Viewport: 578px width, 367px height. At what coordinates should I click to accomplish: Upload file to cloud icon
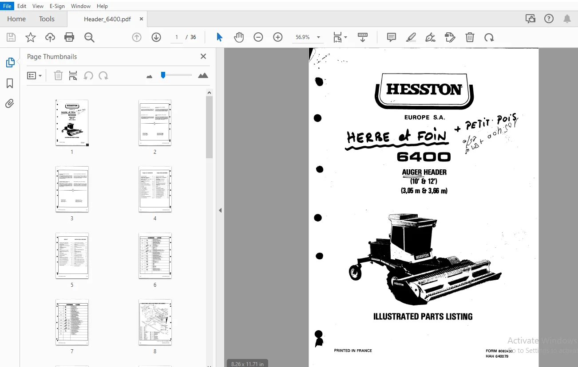pos(50,37)
